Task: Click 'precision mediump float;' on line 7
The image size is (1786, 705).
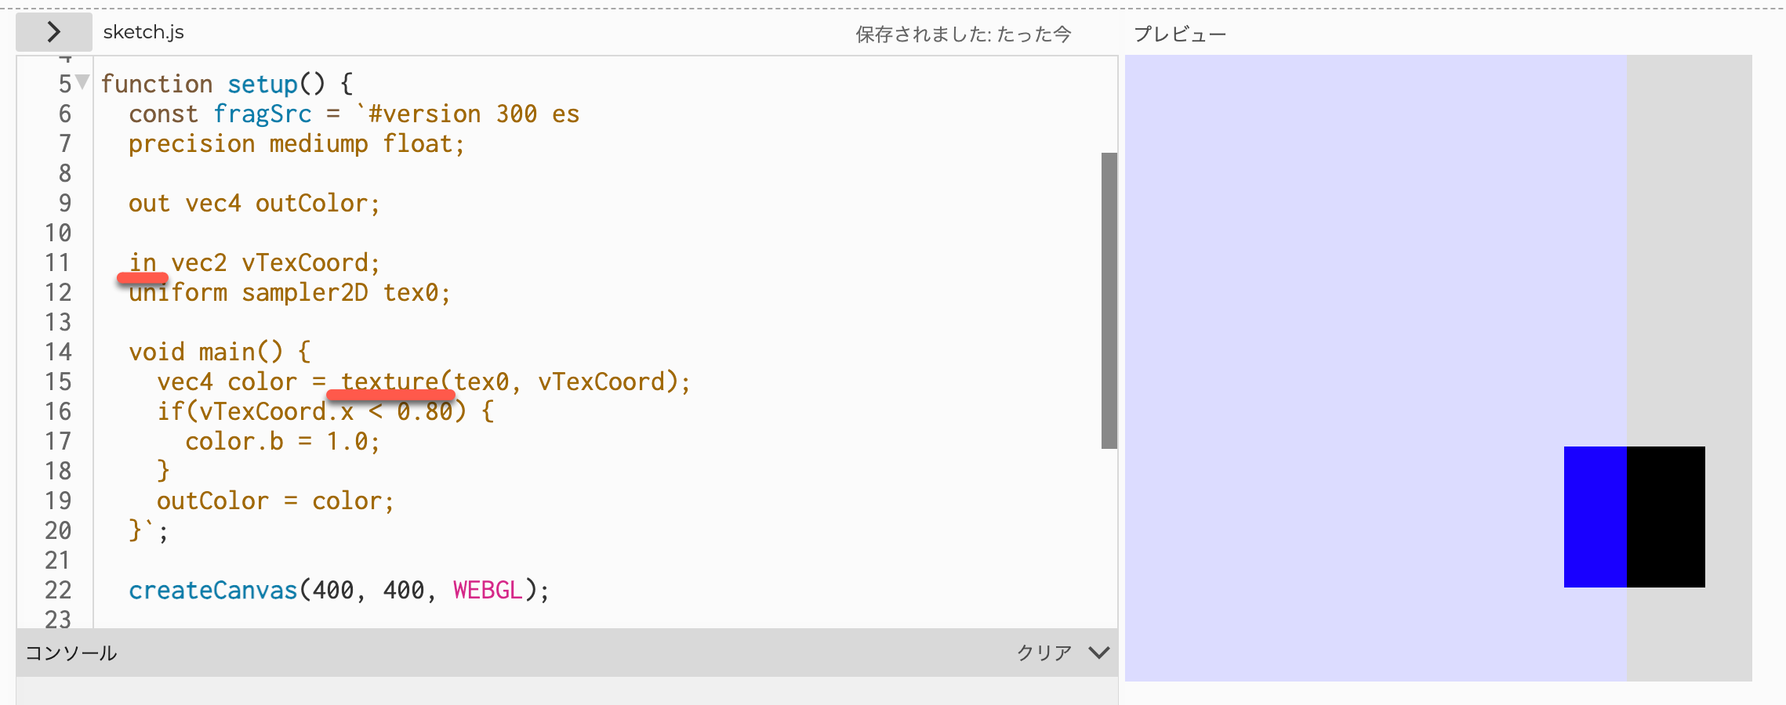Action: (x=296, y=144)
